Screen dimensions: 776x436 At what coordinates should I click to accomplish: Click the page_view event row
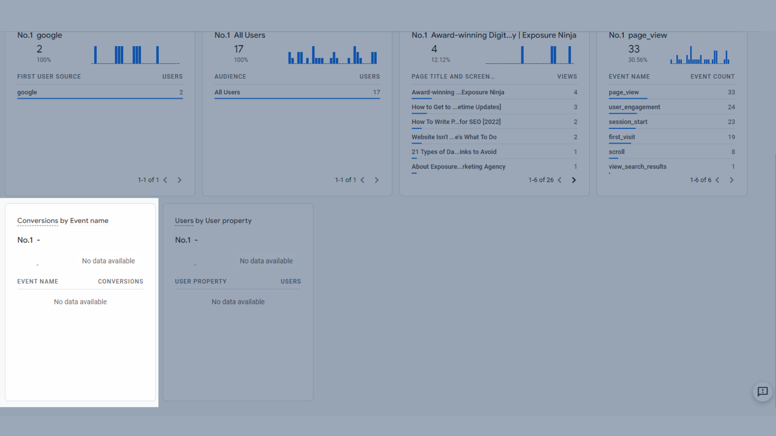click(624, 92)
